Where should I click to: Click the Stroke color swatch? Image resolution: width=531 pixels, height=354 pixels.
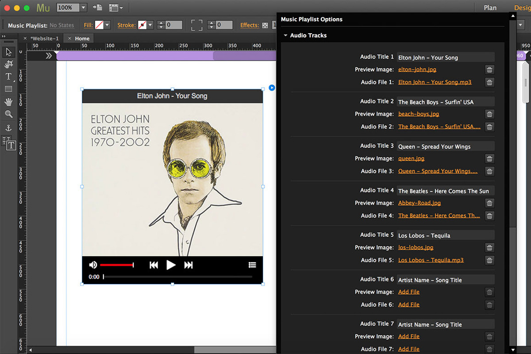pyautogui.click(x=142, y=25)
